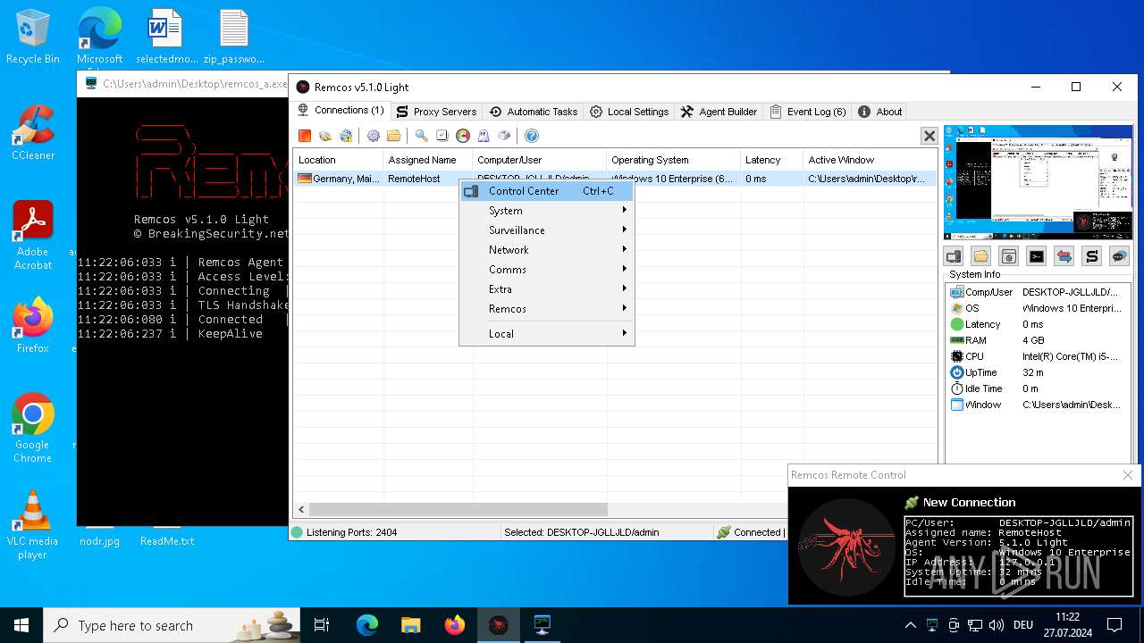
Task: Click the ghost icon in Remcos toolbar
Action: coord(484,136)
